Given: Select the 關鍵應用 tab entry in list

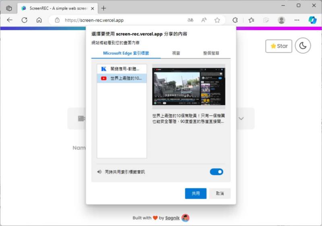Looking at the screenshot, I should (x=122, y=69).
